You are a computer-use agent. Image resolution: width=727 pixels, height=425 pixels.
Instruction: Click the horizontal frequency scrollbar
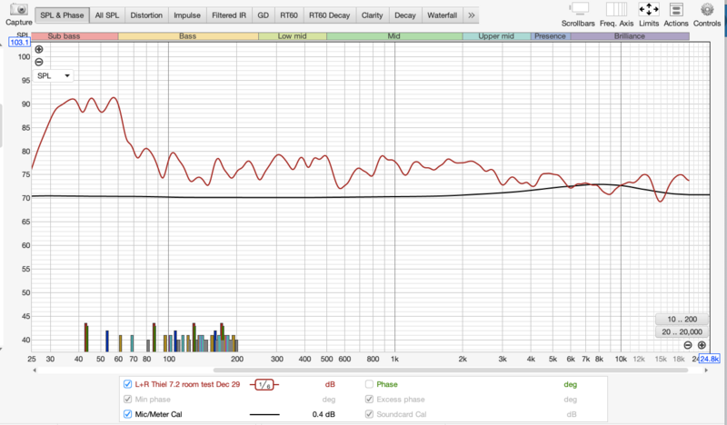[363, 370]
